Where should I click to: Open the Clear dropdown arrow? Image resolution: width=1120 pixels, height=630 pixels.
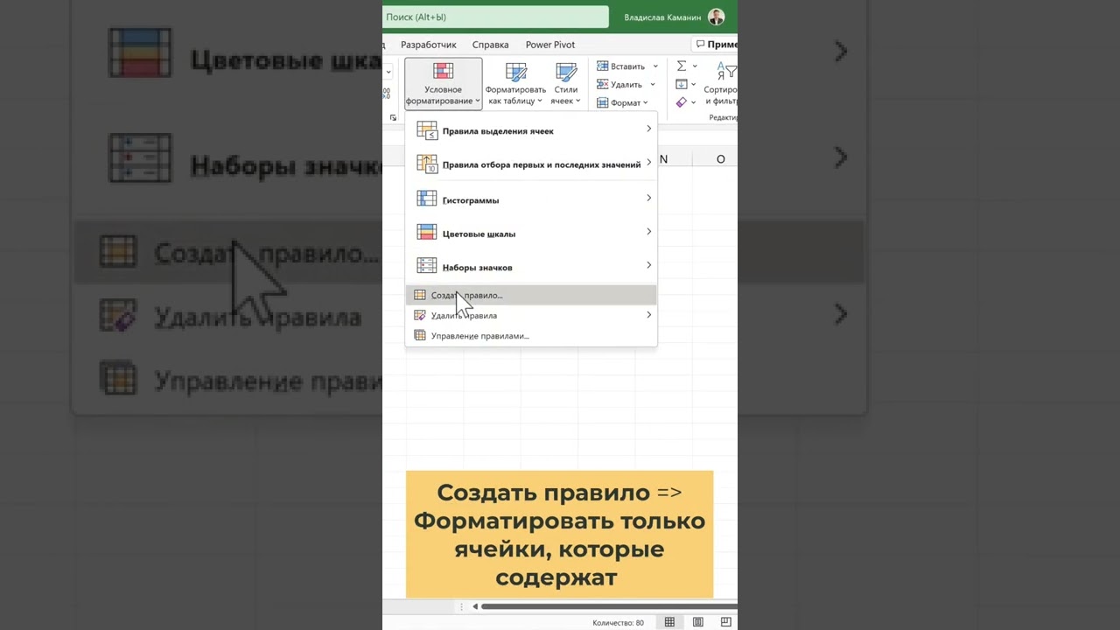click(x=695, y=103)
